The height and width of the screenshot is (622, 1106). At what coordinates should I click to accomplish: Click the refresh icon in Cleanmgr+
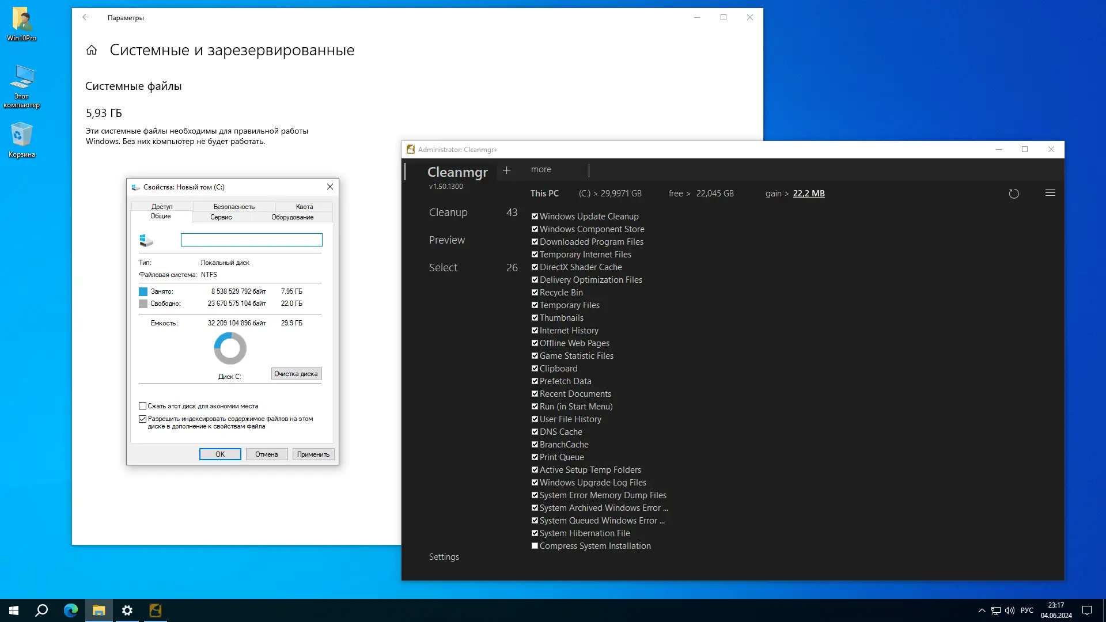tap(1014, 194)
